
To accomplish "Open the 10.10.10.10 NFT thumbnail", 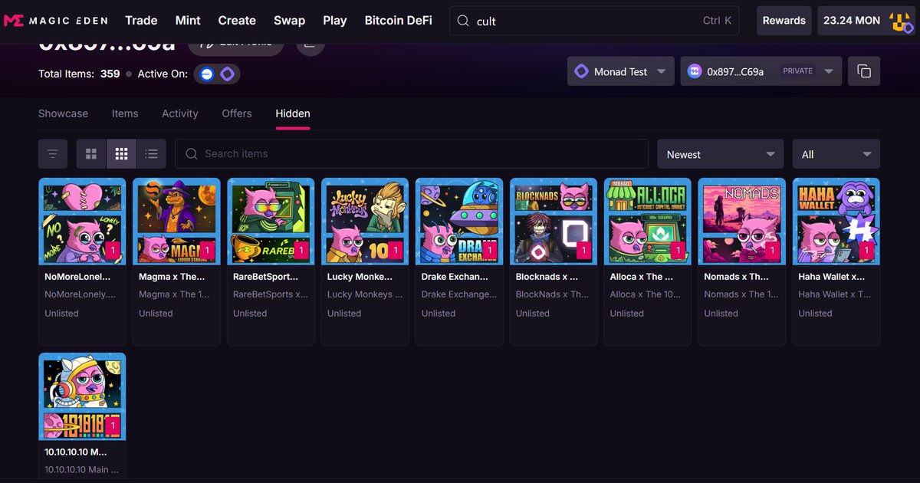I will (82, 396).
